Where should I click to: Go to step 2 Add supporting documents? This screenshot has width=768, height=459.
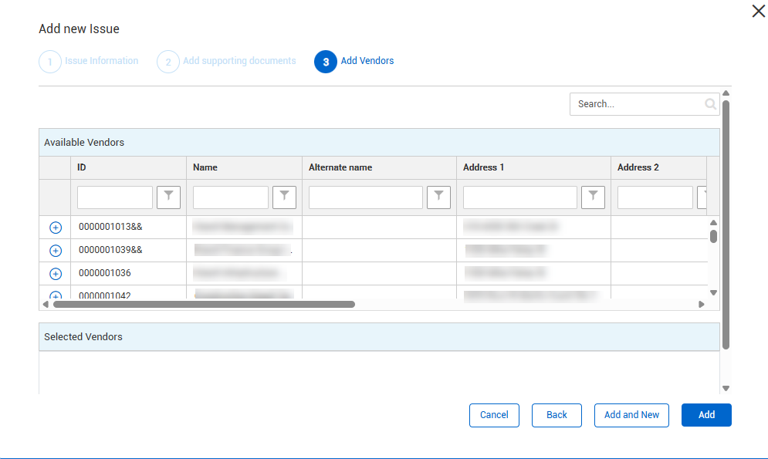point(168,62)
